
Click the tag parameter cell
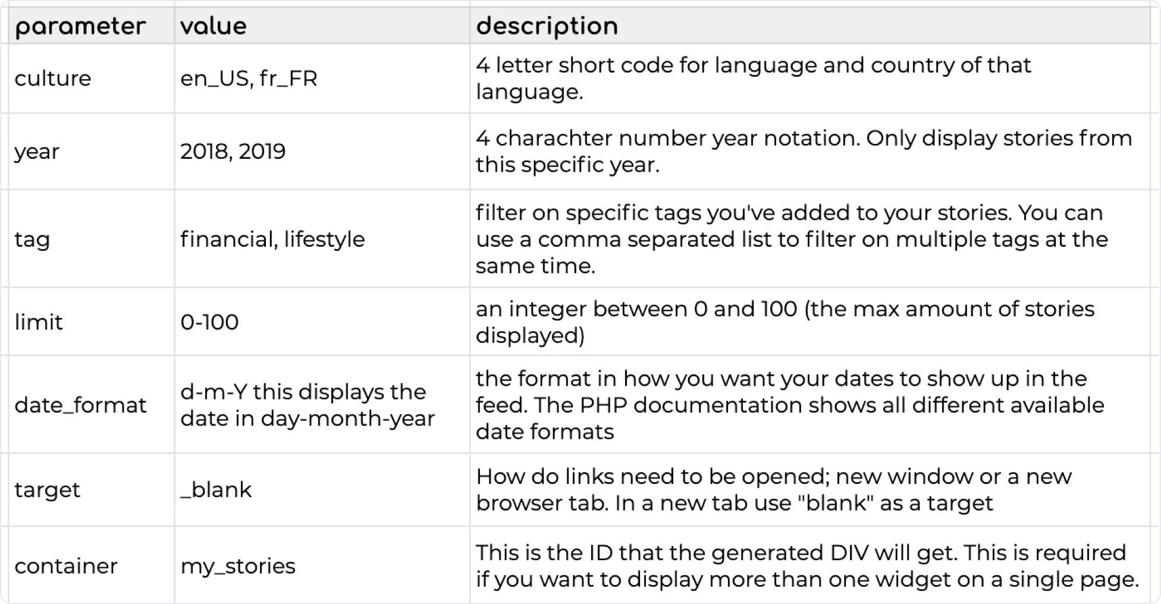(91, 239)
